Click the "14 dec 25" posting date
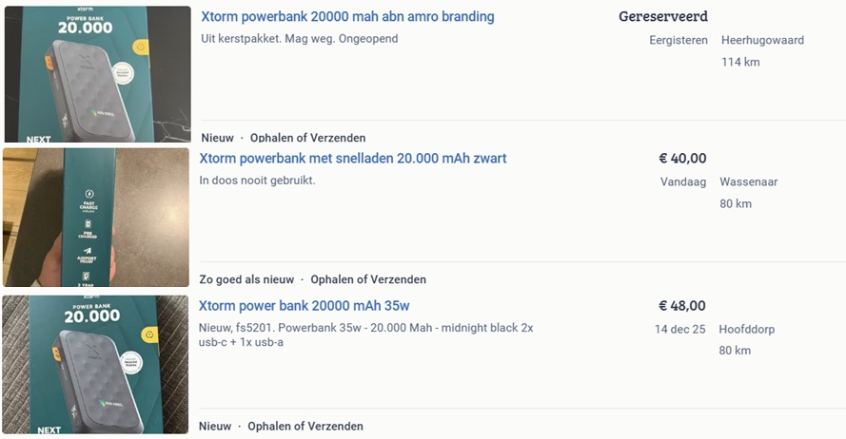846x439 pixels. [x=680, y=329]
